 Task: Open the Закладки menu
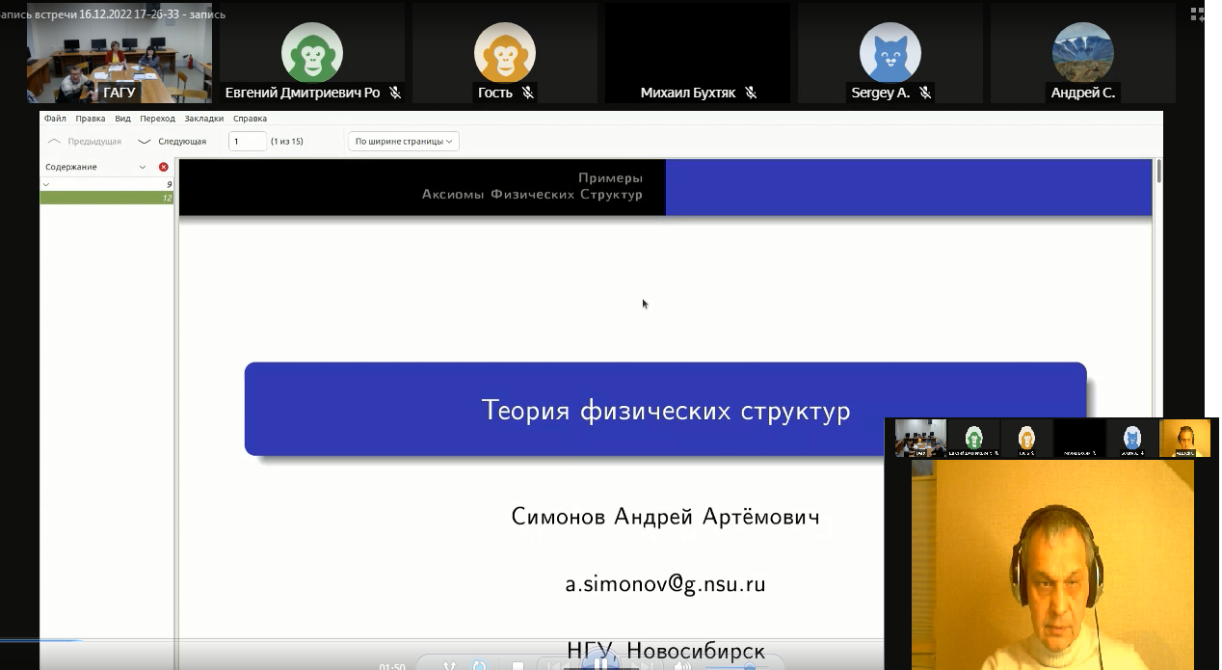pyautogui.click(x=203, y=119)
